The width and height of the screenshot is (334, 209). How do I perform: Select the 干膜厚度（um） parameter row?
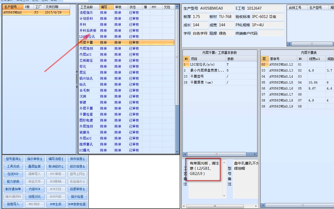tap(220, 82)
